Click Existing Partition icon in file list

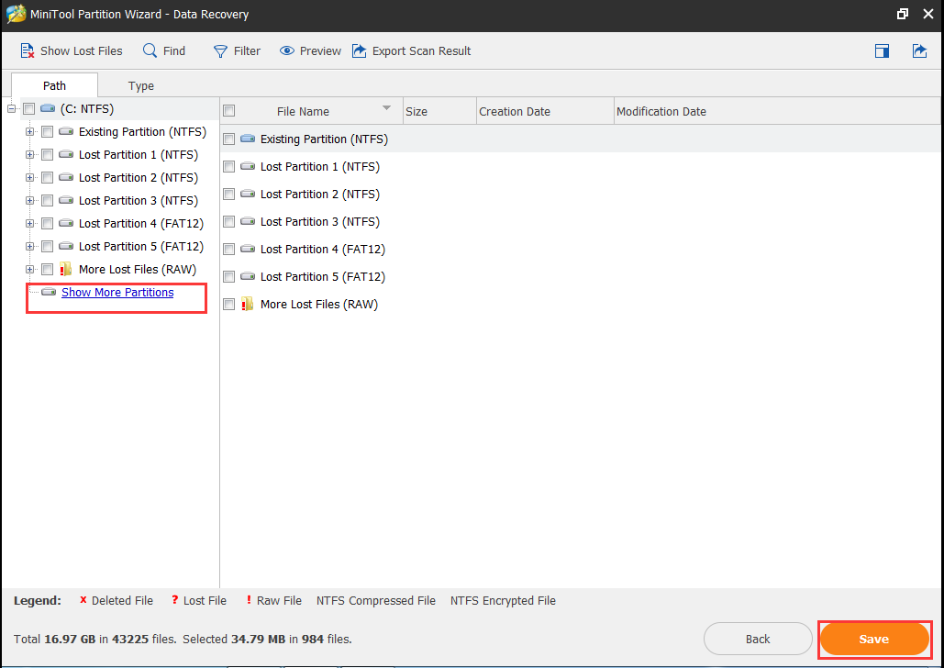[248, 139]
